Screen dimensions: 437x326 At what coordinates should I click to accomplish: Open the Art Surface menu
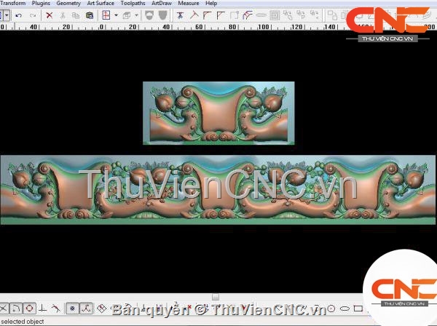tap(100, 4)
